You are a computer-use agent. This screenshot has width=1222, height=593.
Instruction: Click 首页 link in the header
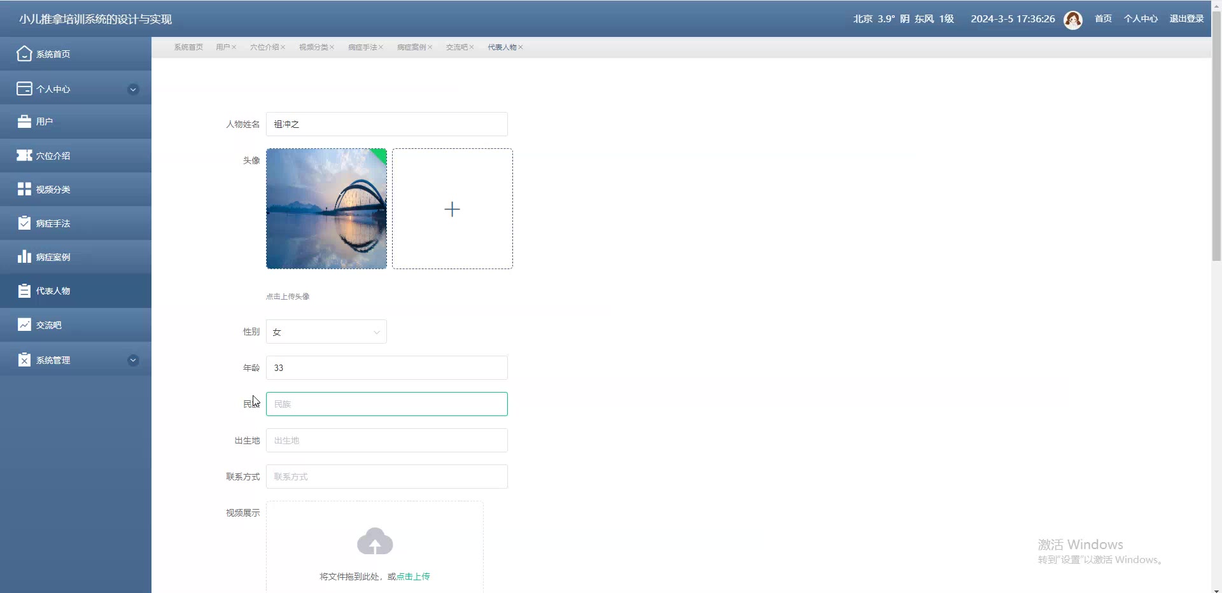[1103, 18]
